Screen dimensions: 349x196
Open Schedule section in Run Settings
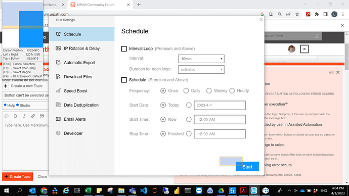[82, 34]
